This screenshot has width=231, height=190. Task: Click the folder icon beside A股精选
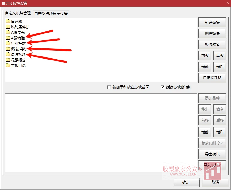click(8, 38)
